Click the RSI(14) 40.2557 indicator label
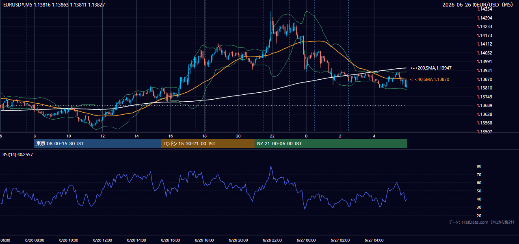 [x=18, y=155]
